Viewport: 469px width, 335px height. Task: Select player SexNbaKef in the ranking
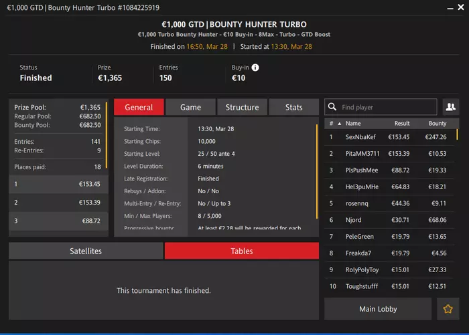(x=389, y=137)
